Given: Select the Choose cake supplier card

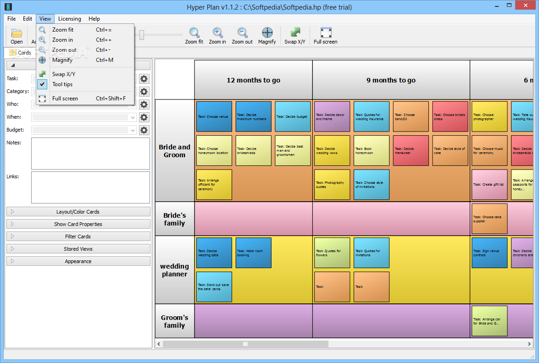Looking at the screenshot, I should click(x=489, y=219).
